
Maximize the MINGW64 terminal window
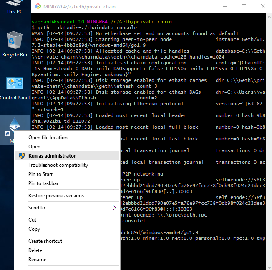click(x=244, y=6)
